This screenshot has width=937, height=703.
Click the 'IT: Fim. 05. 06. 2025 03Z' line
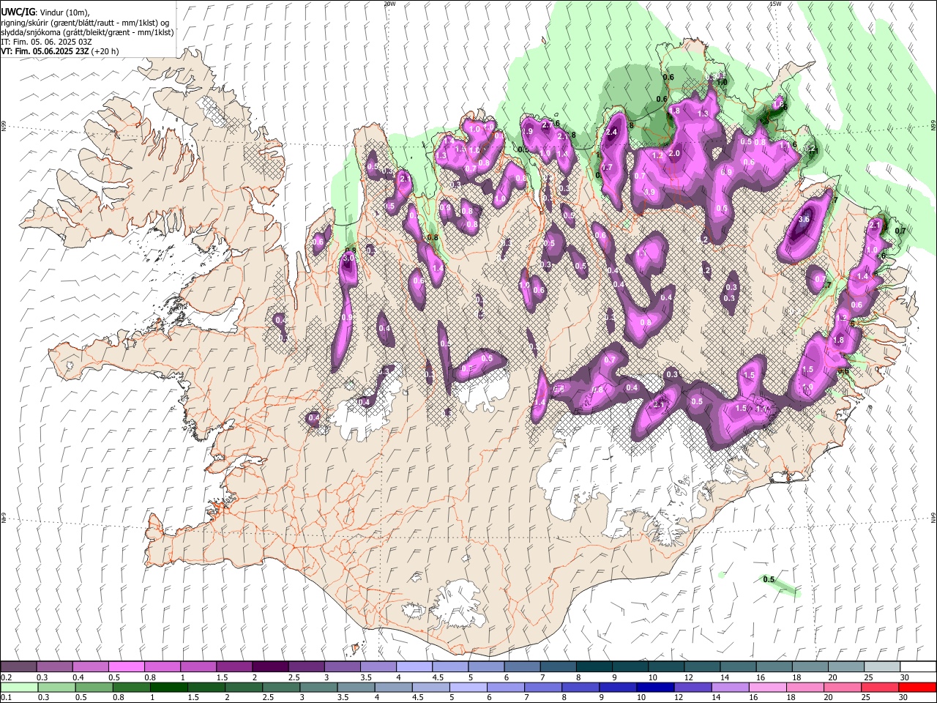46,42
